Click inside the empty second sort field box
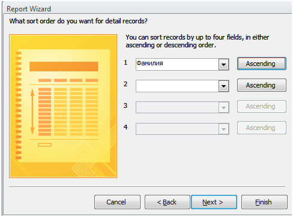Viewport: 293px width, 217px height. coord(177,86)
